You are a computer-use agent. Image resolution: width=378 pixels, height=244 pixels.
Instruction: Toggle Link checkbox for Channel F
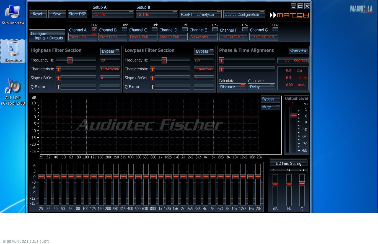[245, 29]
